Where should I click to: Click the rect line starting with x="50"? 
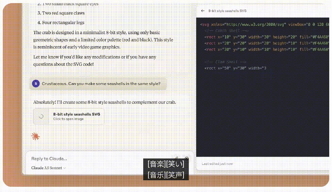[235, 68]
